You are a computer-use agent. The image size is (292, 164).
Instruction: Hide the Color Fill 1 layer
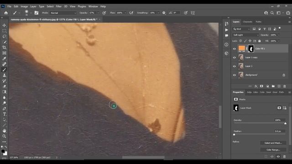235,49
